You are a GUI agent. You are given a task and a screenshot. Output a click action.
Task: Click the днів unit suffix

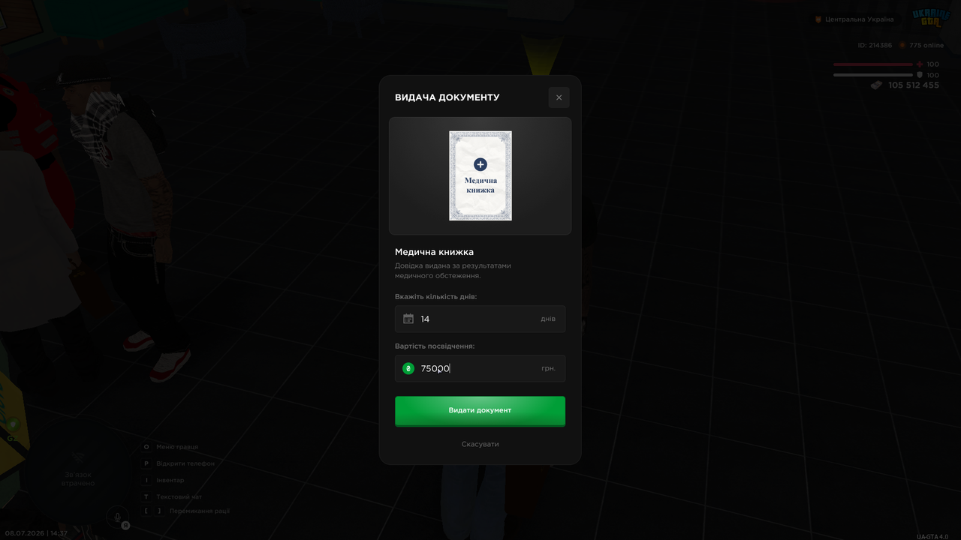[548, 319]
